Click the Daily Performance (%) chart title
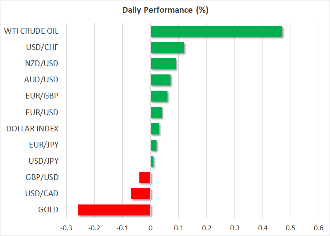The image size is (330, 236). (x=165, y=11)
